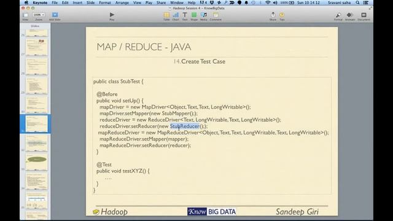The width and height of the screenshot is (393, 221).
Task: Open the File menu
Action: click(55, 2)
